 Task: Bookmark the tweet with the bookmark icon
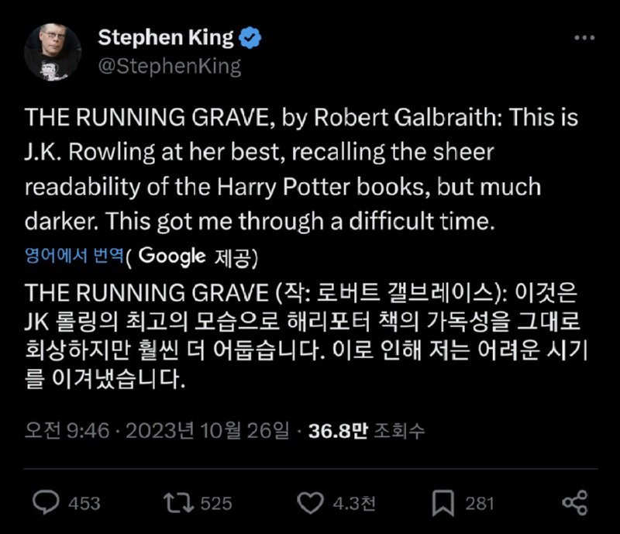coord(443,503)
